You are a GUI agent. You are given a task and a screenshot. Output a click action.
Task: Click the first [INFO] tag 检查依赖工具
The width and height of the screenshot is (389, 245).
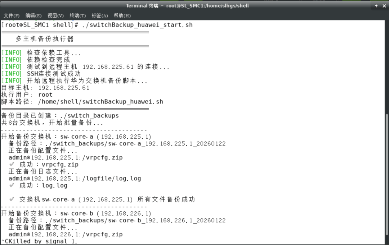(x=11, y=53)
